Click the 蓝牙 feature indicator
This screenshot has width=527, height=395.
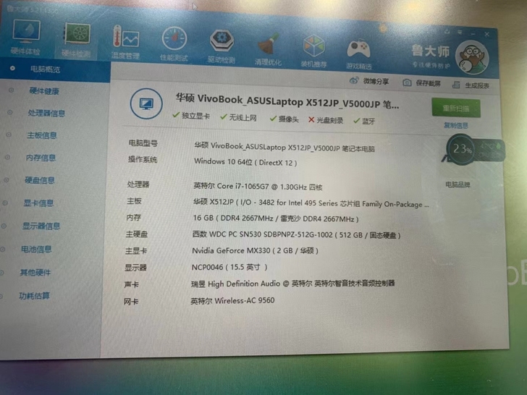[x=364, y=121]
